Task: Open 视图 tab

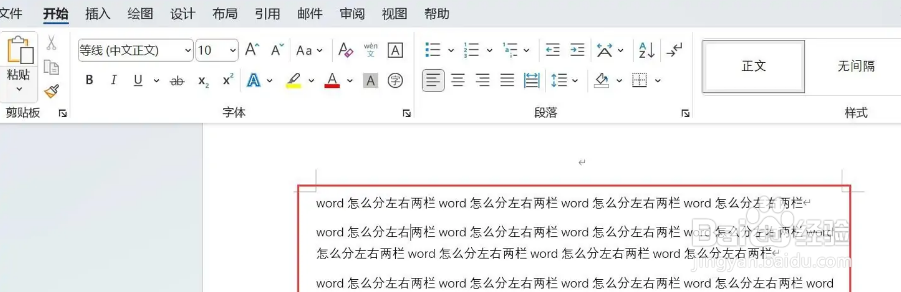Action: [x=394, y=14]
